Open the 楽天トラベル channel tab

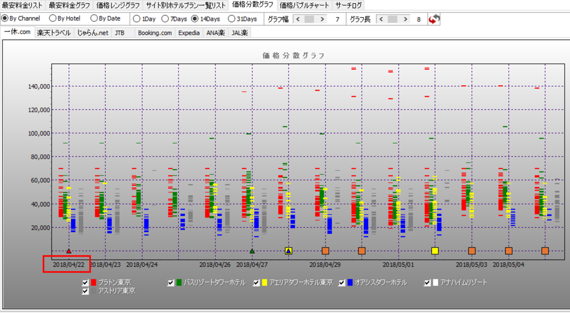click(54, 33)
